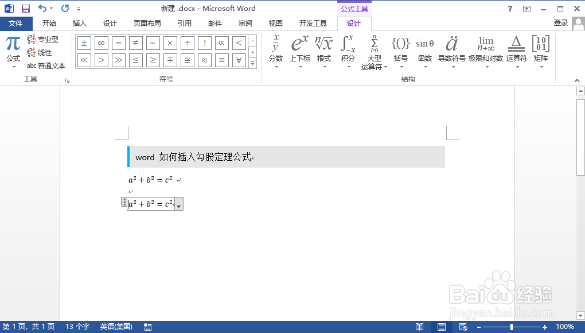The width and height of the screenshot is (585, 333).
Task: Open the Accent (导数符号) dropdown
Action: click(452, 52)
